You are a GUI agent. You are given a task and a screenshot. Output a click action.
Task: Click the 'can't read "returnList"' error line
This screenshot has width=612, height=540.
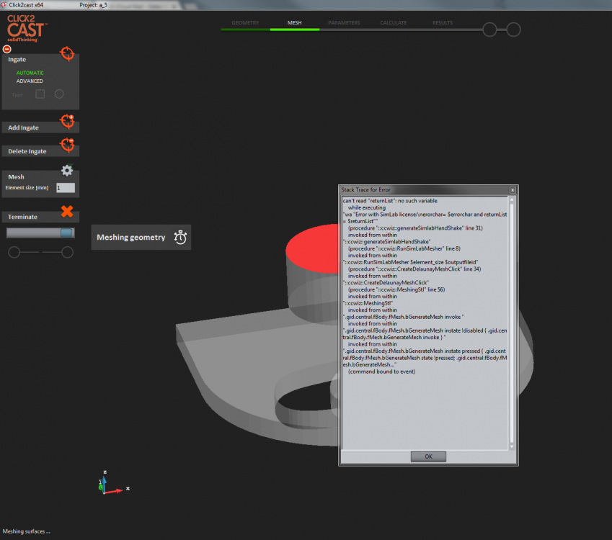tap(390, 201)
